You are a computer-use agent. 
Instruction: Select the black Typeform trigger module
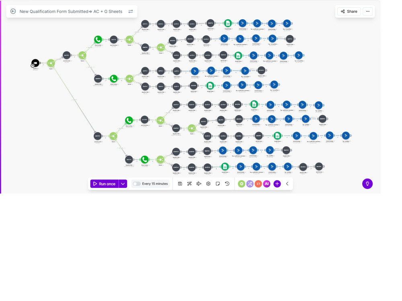tap(35, 63)
